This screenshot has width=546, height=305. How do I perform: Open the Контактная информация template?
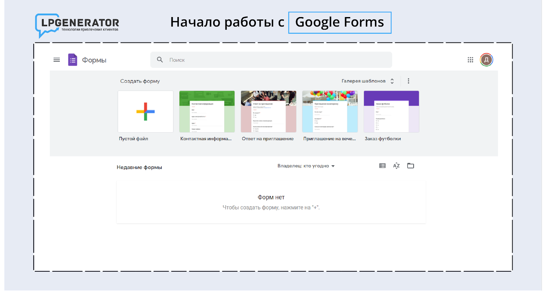pyautogui.click(x=207, y=111)
